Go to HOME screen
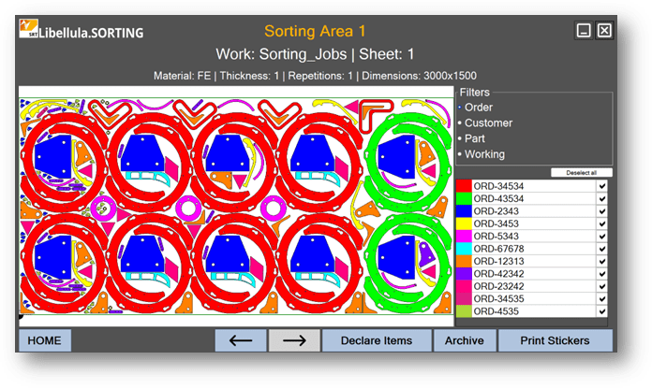 click(x=44, y=340)
